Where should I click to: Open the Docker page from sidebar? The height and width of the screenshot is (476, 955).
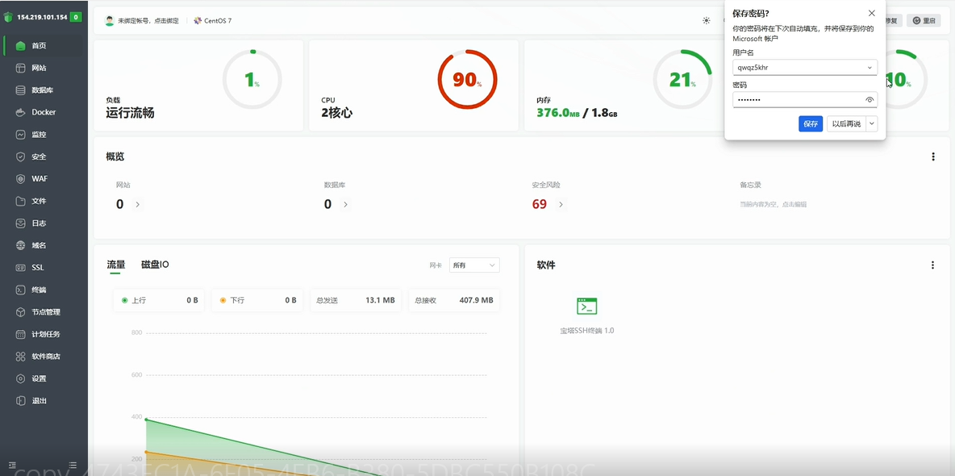pos(44,112)
